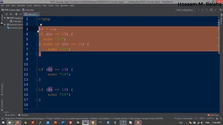Viewport: 223px width, 125px height.
Task: Fold the block end marker at line 13
Action: tap(37, 80)
